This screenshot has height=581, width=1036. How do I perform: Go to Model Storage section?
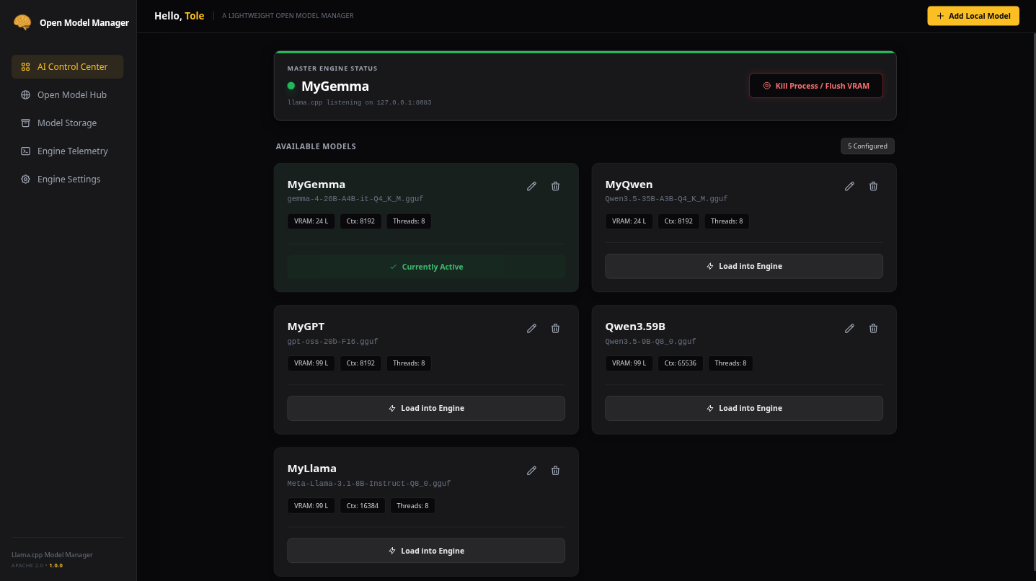(x=68, y=123)
